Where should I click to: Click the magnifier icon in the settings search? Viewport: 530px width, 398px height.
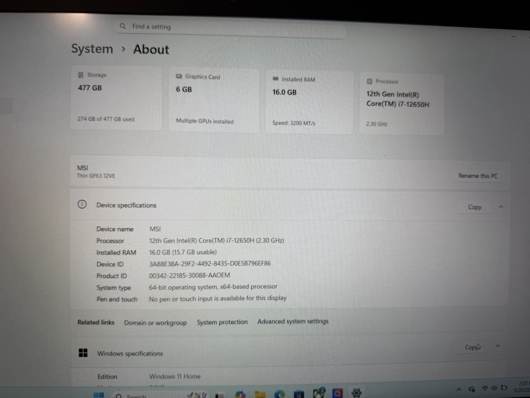coord(123,26)
